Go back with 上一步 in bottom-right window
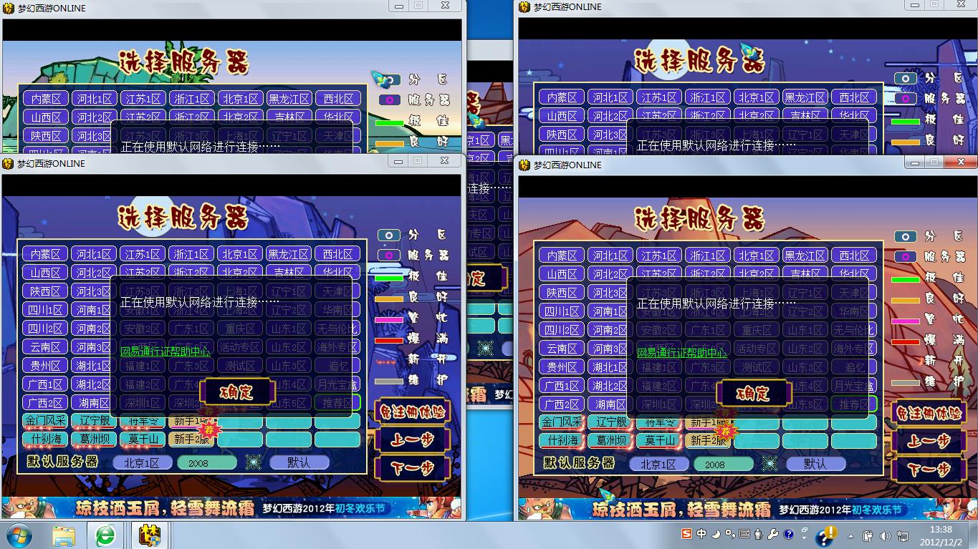The image size is (978, 549). point(929,441)
